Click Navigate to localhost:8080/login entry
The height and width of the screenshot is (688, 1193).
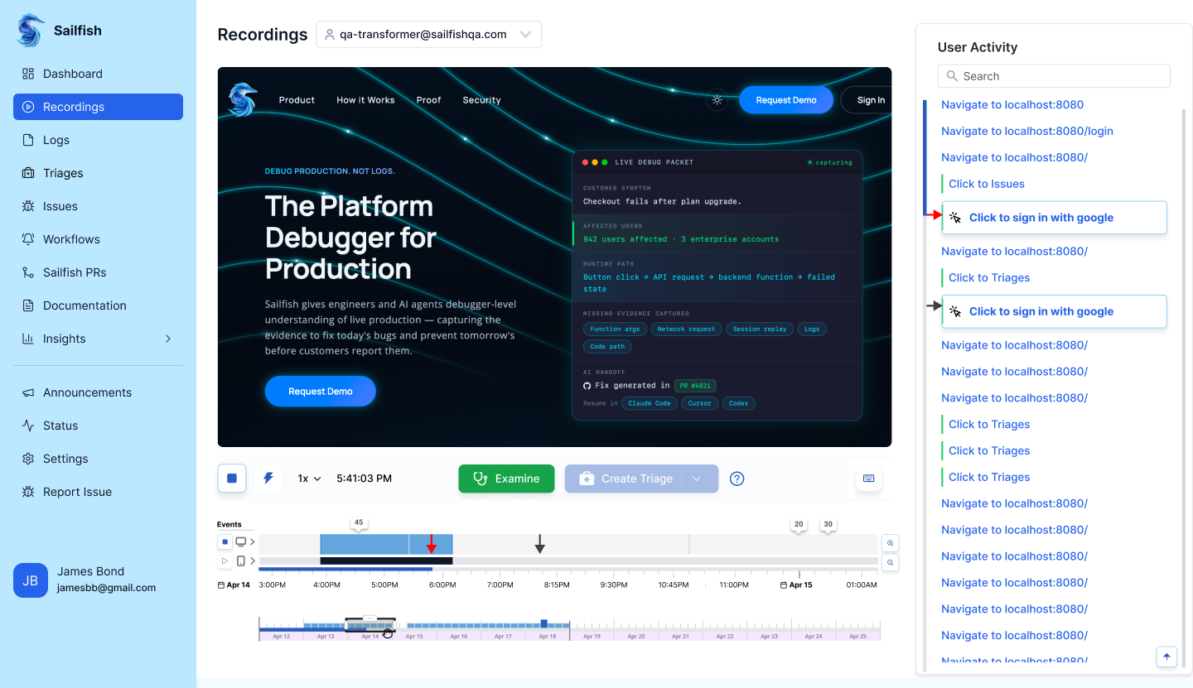pos(1027,131)
